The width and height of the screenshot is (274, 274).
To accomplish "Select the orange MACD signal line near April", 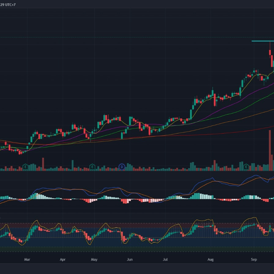I will pyautogui.click(x=63, y=189).
